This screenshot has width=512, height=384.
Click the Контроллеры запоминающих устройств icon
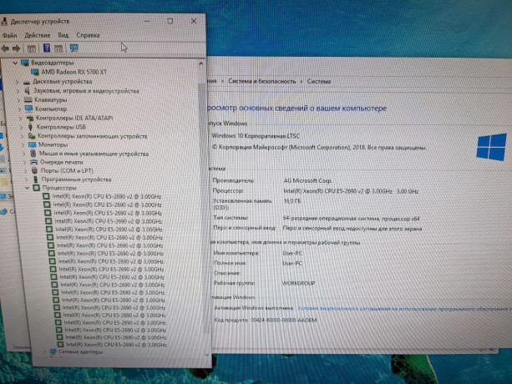[32, 136]
